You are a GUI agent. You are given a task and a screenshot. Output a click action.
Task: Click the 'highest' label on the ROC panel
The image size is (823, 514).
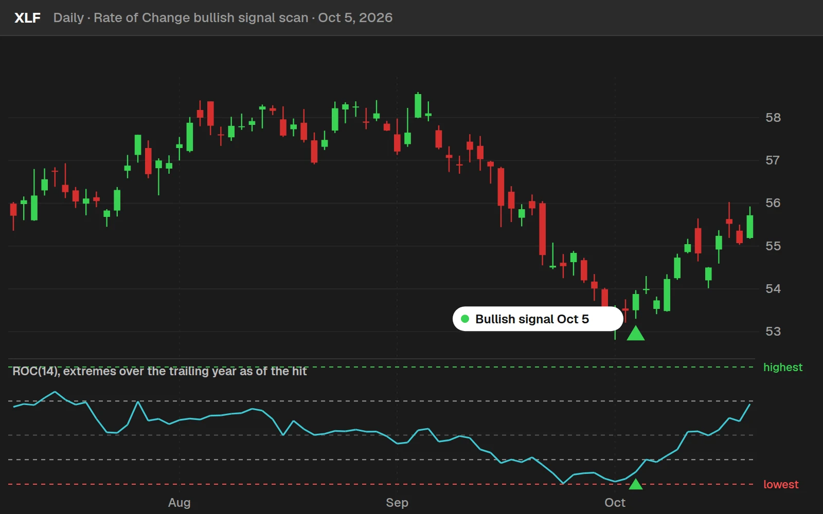[x=782, y=368]
